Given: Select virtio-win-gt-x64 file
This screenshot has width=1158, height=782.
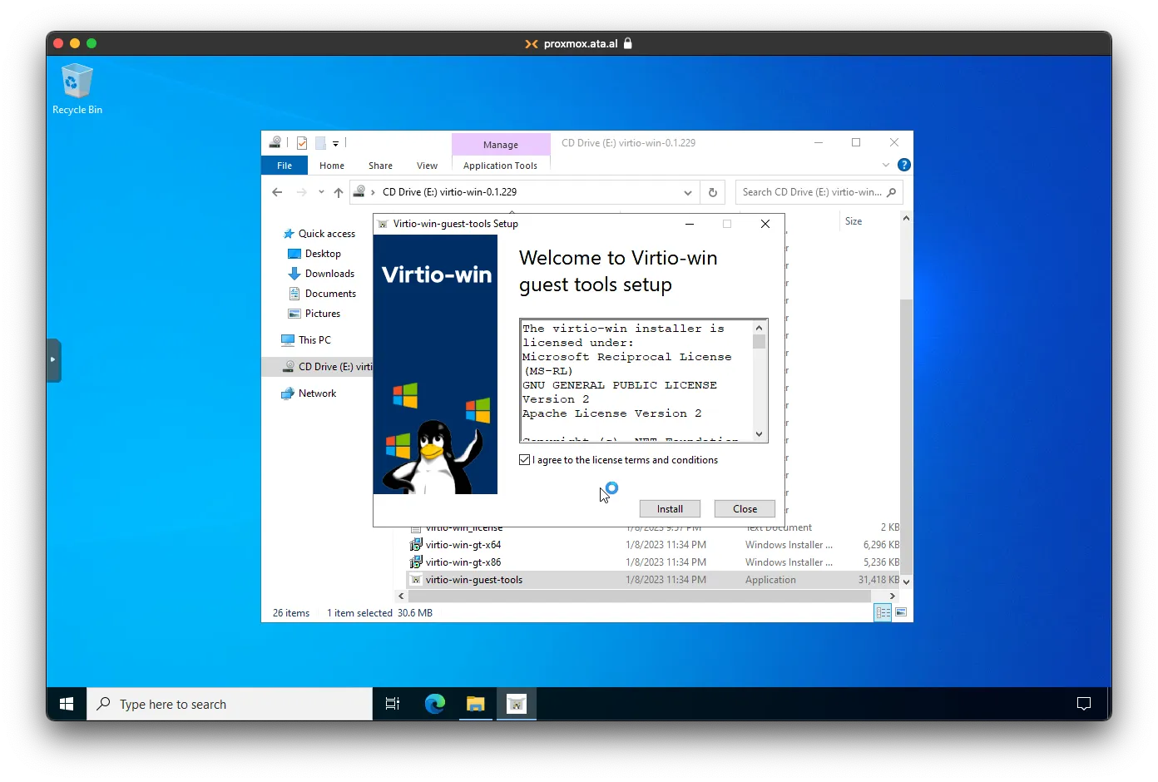Looking at the screenshot, I should 463,545.
